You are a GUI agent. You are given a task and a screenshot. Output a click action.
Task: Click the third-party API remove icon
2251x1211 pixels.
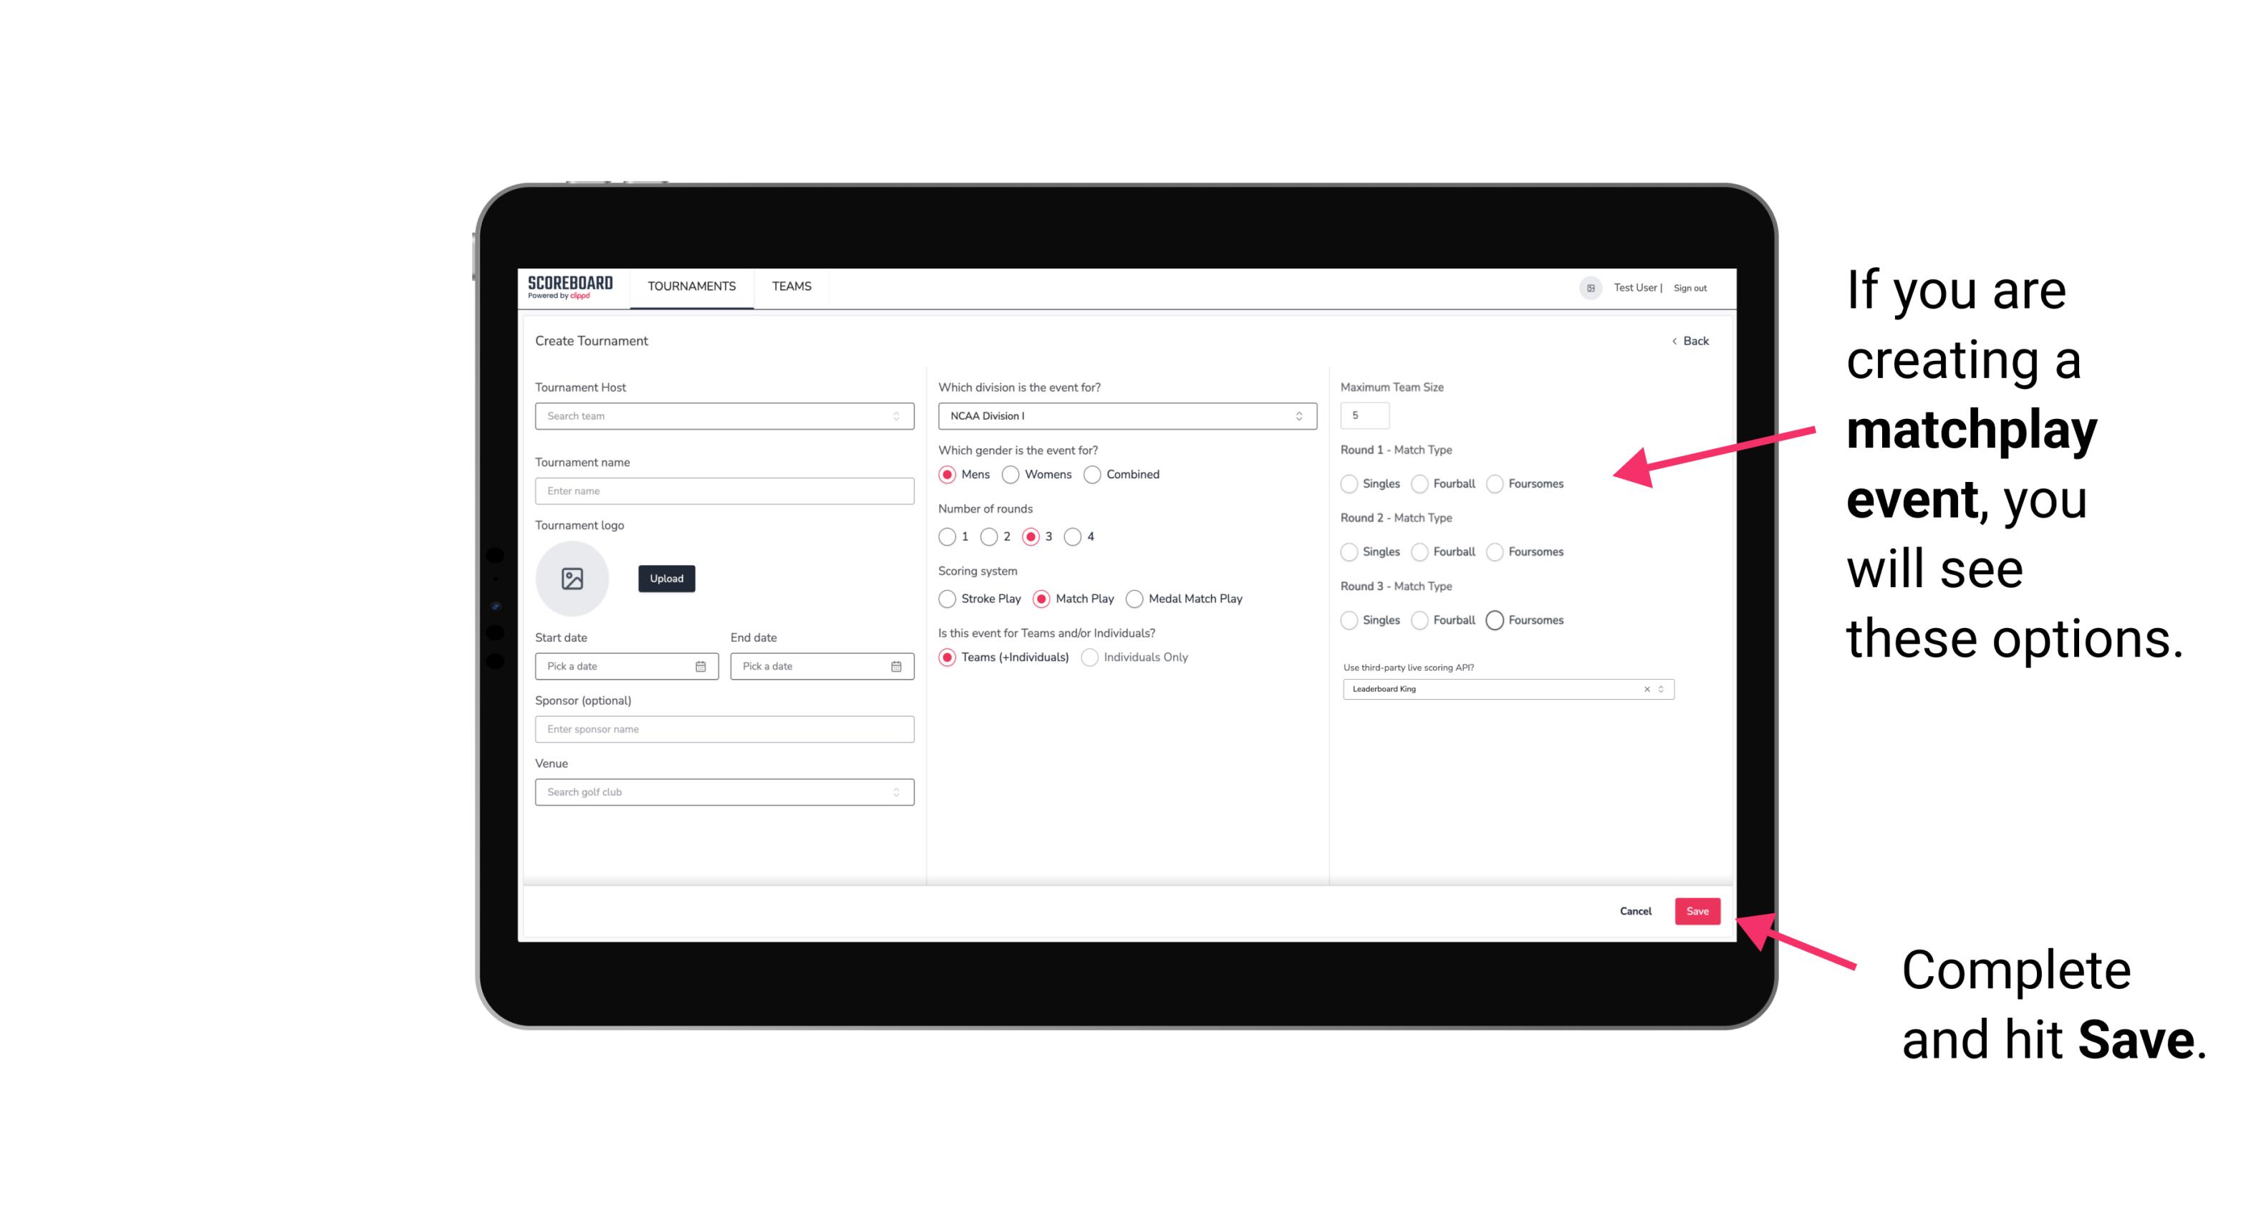click(1647, 689)
